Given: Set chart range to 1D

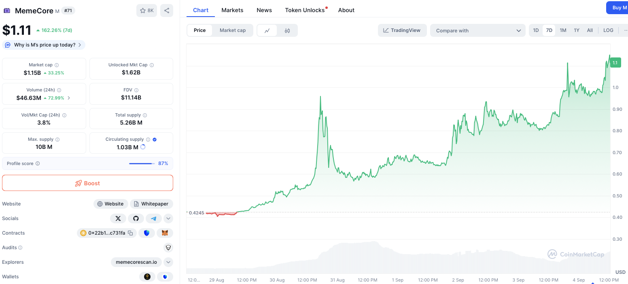Looking at the screenshot, I should (x=536, y=30).
